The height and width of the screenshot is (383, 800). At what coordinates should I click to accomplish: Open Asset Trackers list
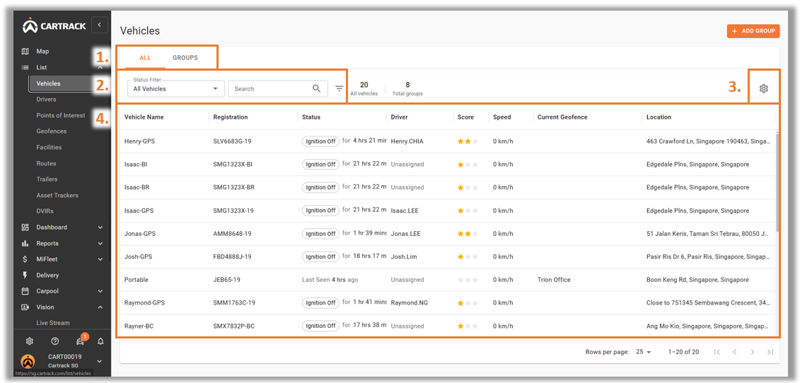[57, 195]
